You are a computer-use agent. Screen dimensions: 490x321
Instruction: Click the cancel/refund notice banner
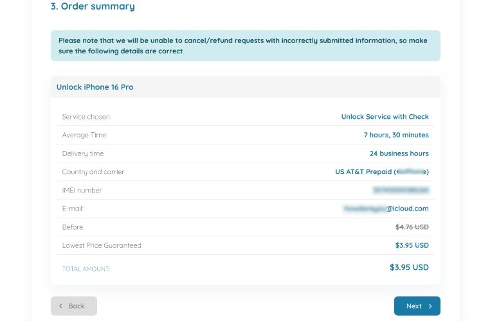245,46
